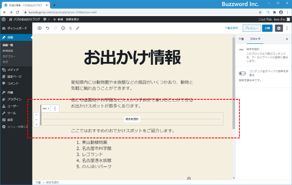Click the scrollbar down arrow
292x185 pixels.
click(234, 178)
